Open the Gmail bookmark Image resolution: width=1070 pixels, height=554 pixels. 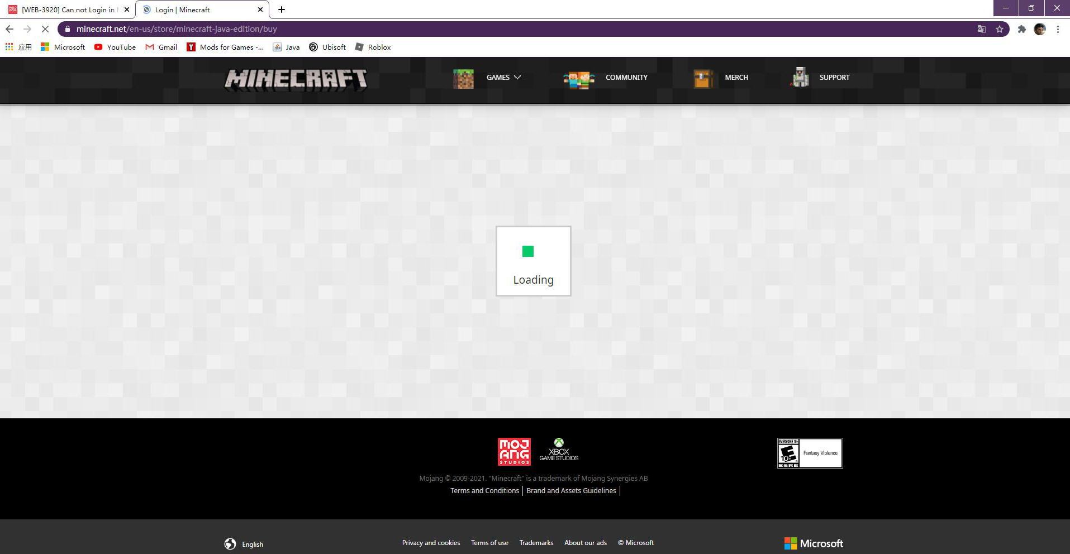(161, 47)
